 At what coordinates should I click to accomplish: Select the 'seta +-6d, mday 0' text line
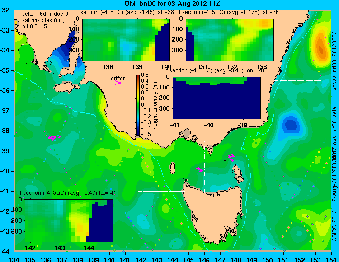45,14
